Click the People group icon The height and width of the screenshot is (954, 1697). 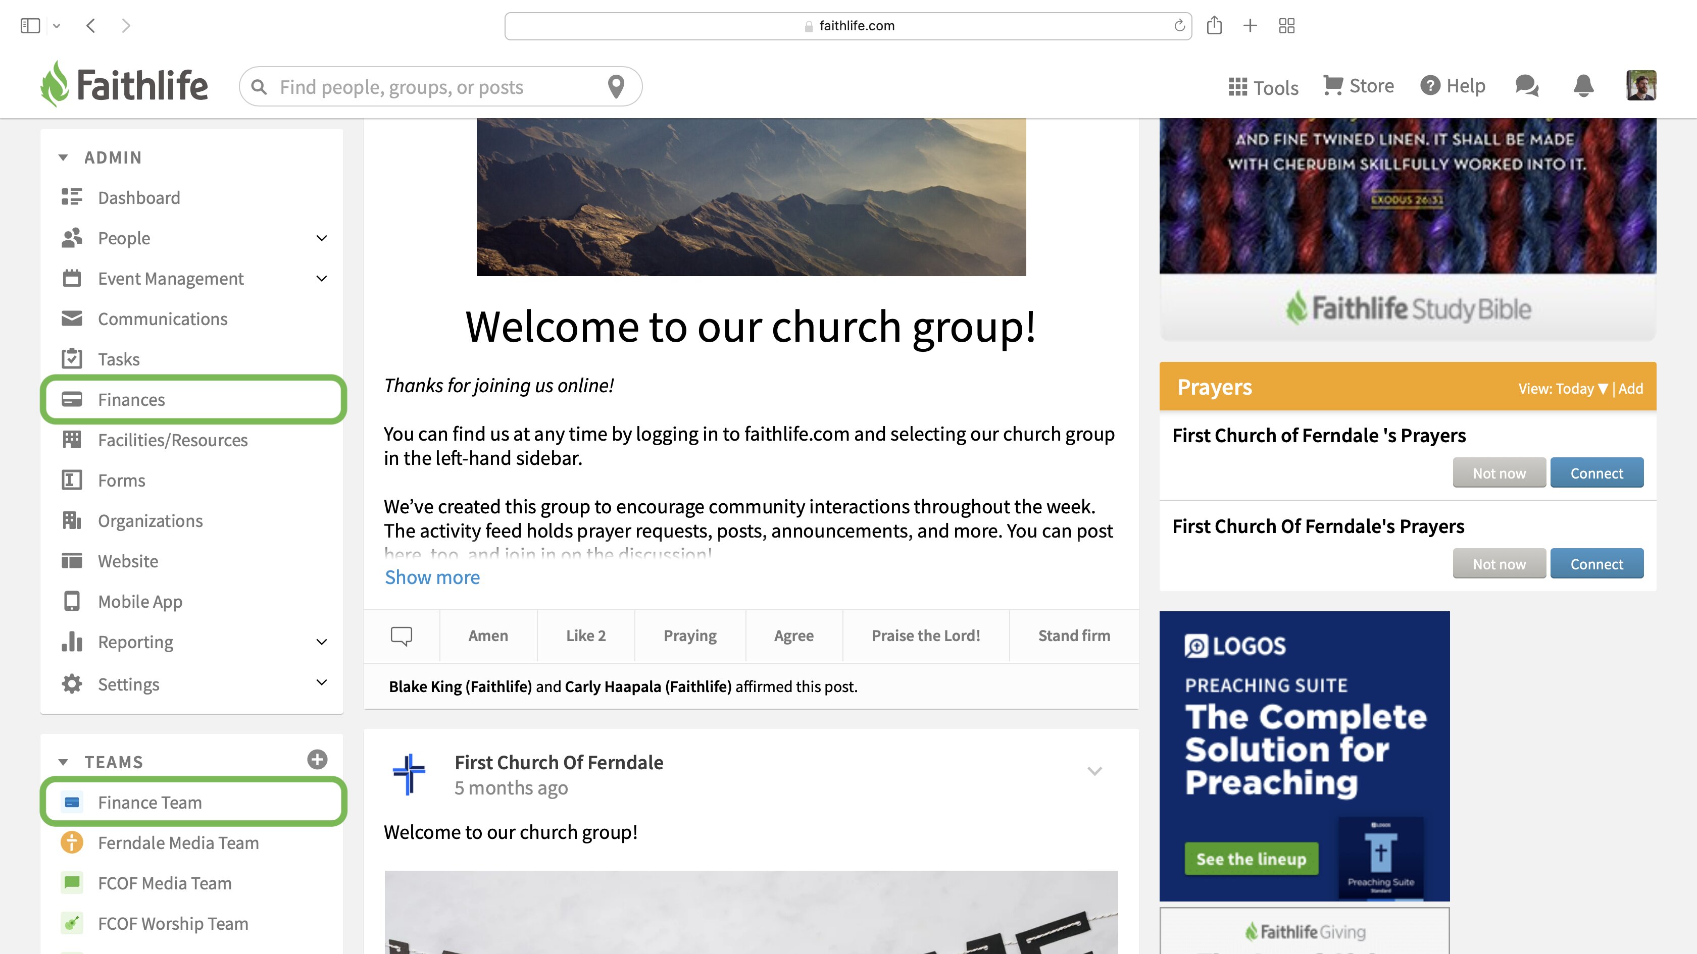[72, 238]
